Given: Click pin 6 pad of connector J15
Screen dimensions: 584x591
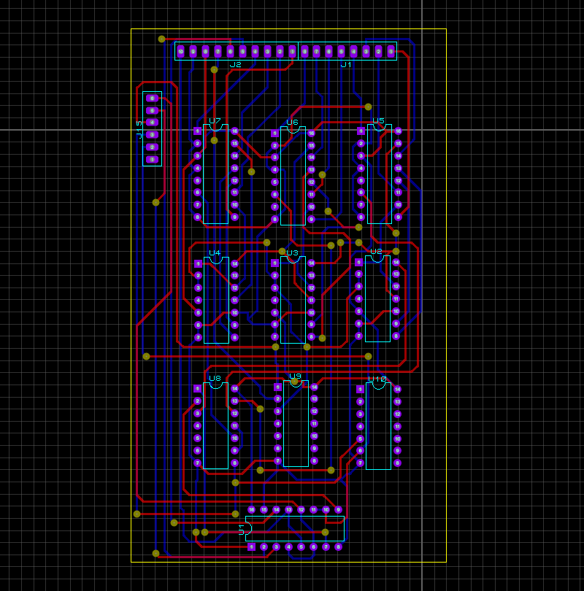Looking at the screenshot, I should [152, 98].
